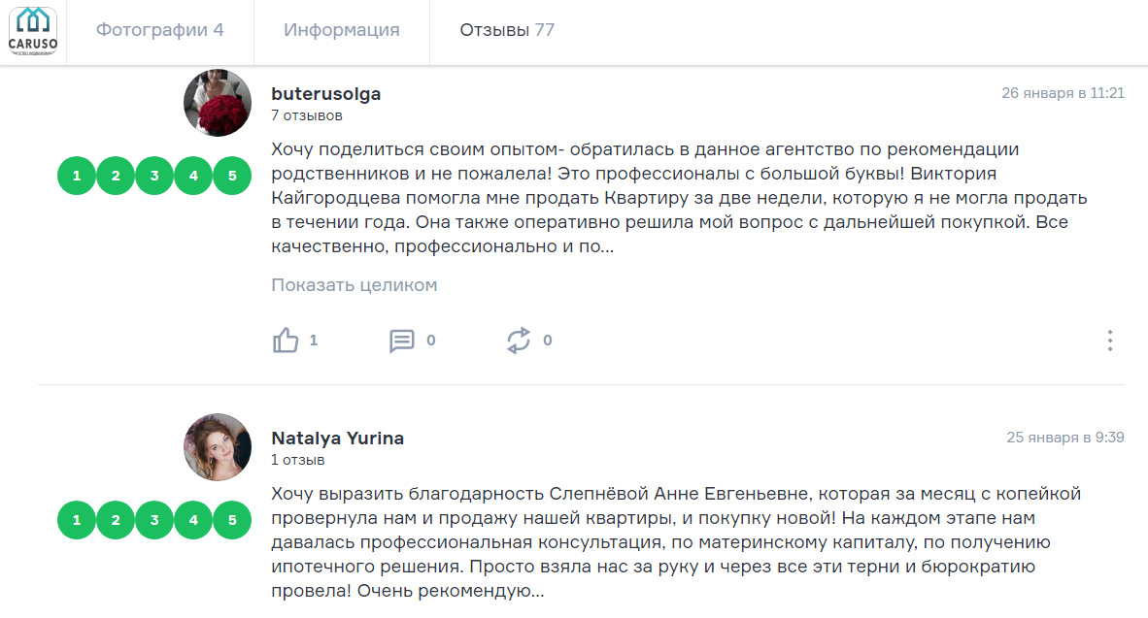Repost the buterusolga review
The image size is (1148, 618).
[x=519, y=341]
